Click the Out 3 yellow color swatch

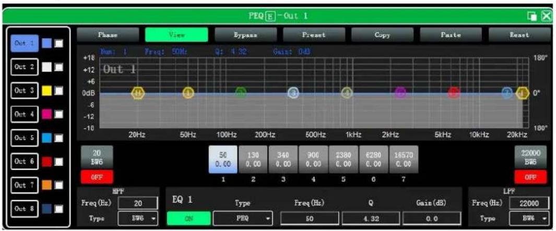point(46,90)
